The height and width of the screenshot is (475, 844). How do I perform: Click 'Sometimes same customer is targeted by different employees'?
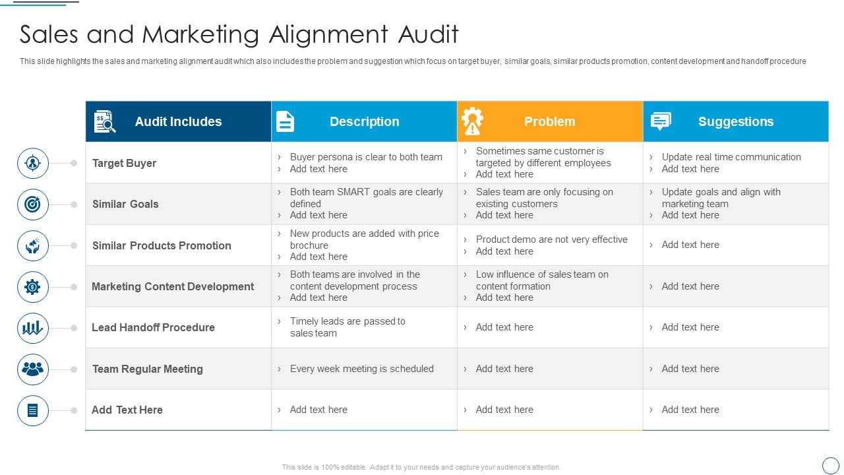[x=543, y=157]
